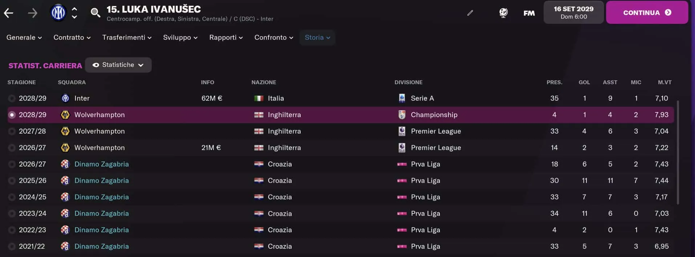Screen dimensions: 695x257
Task: Select the 2021/22 season radio button
Action: pos(12,246)
